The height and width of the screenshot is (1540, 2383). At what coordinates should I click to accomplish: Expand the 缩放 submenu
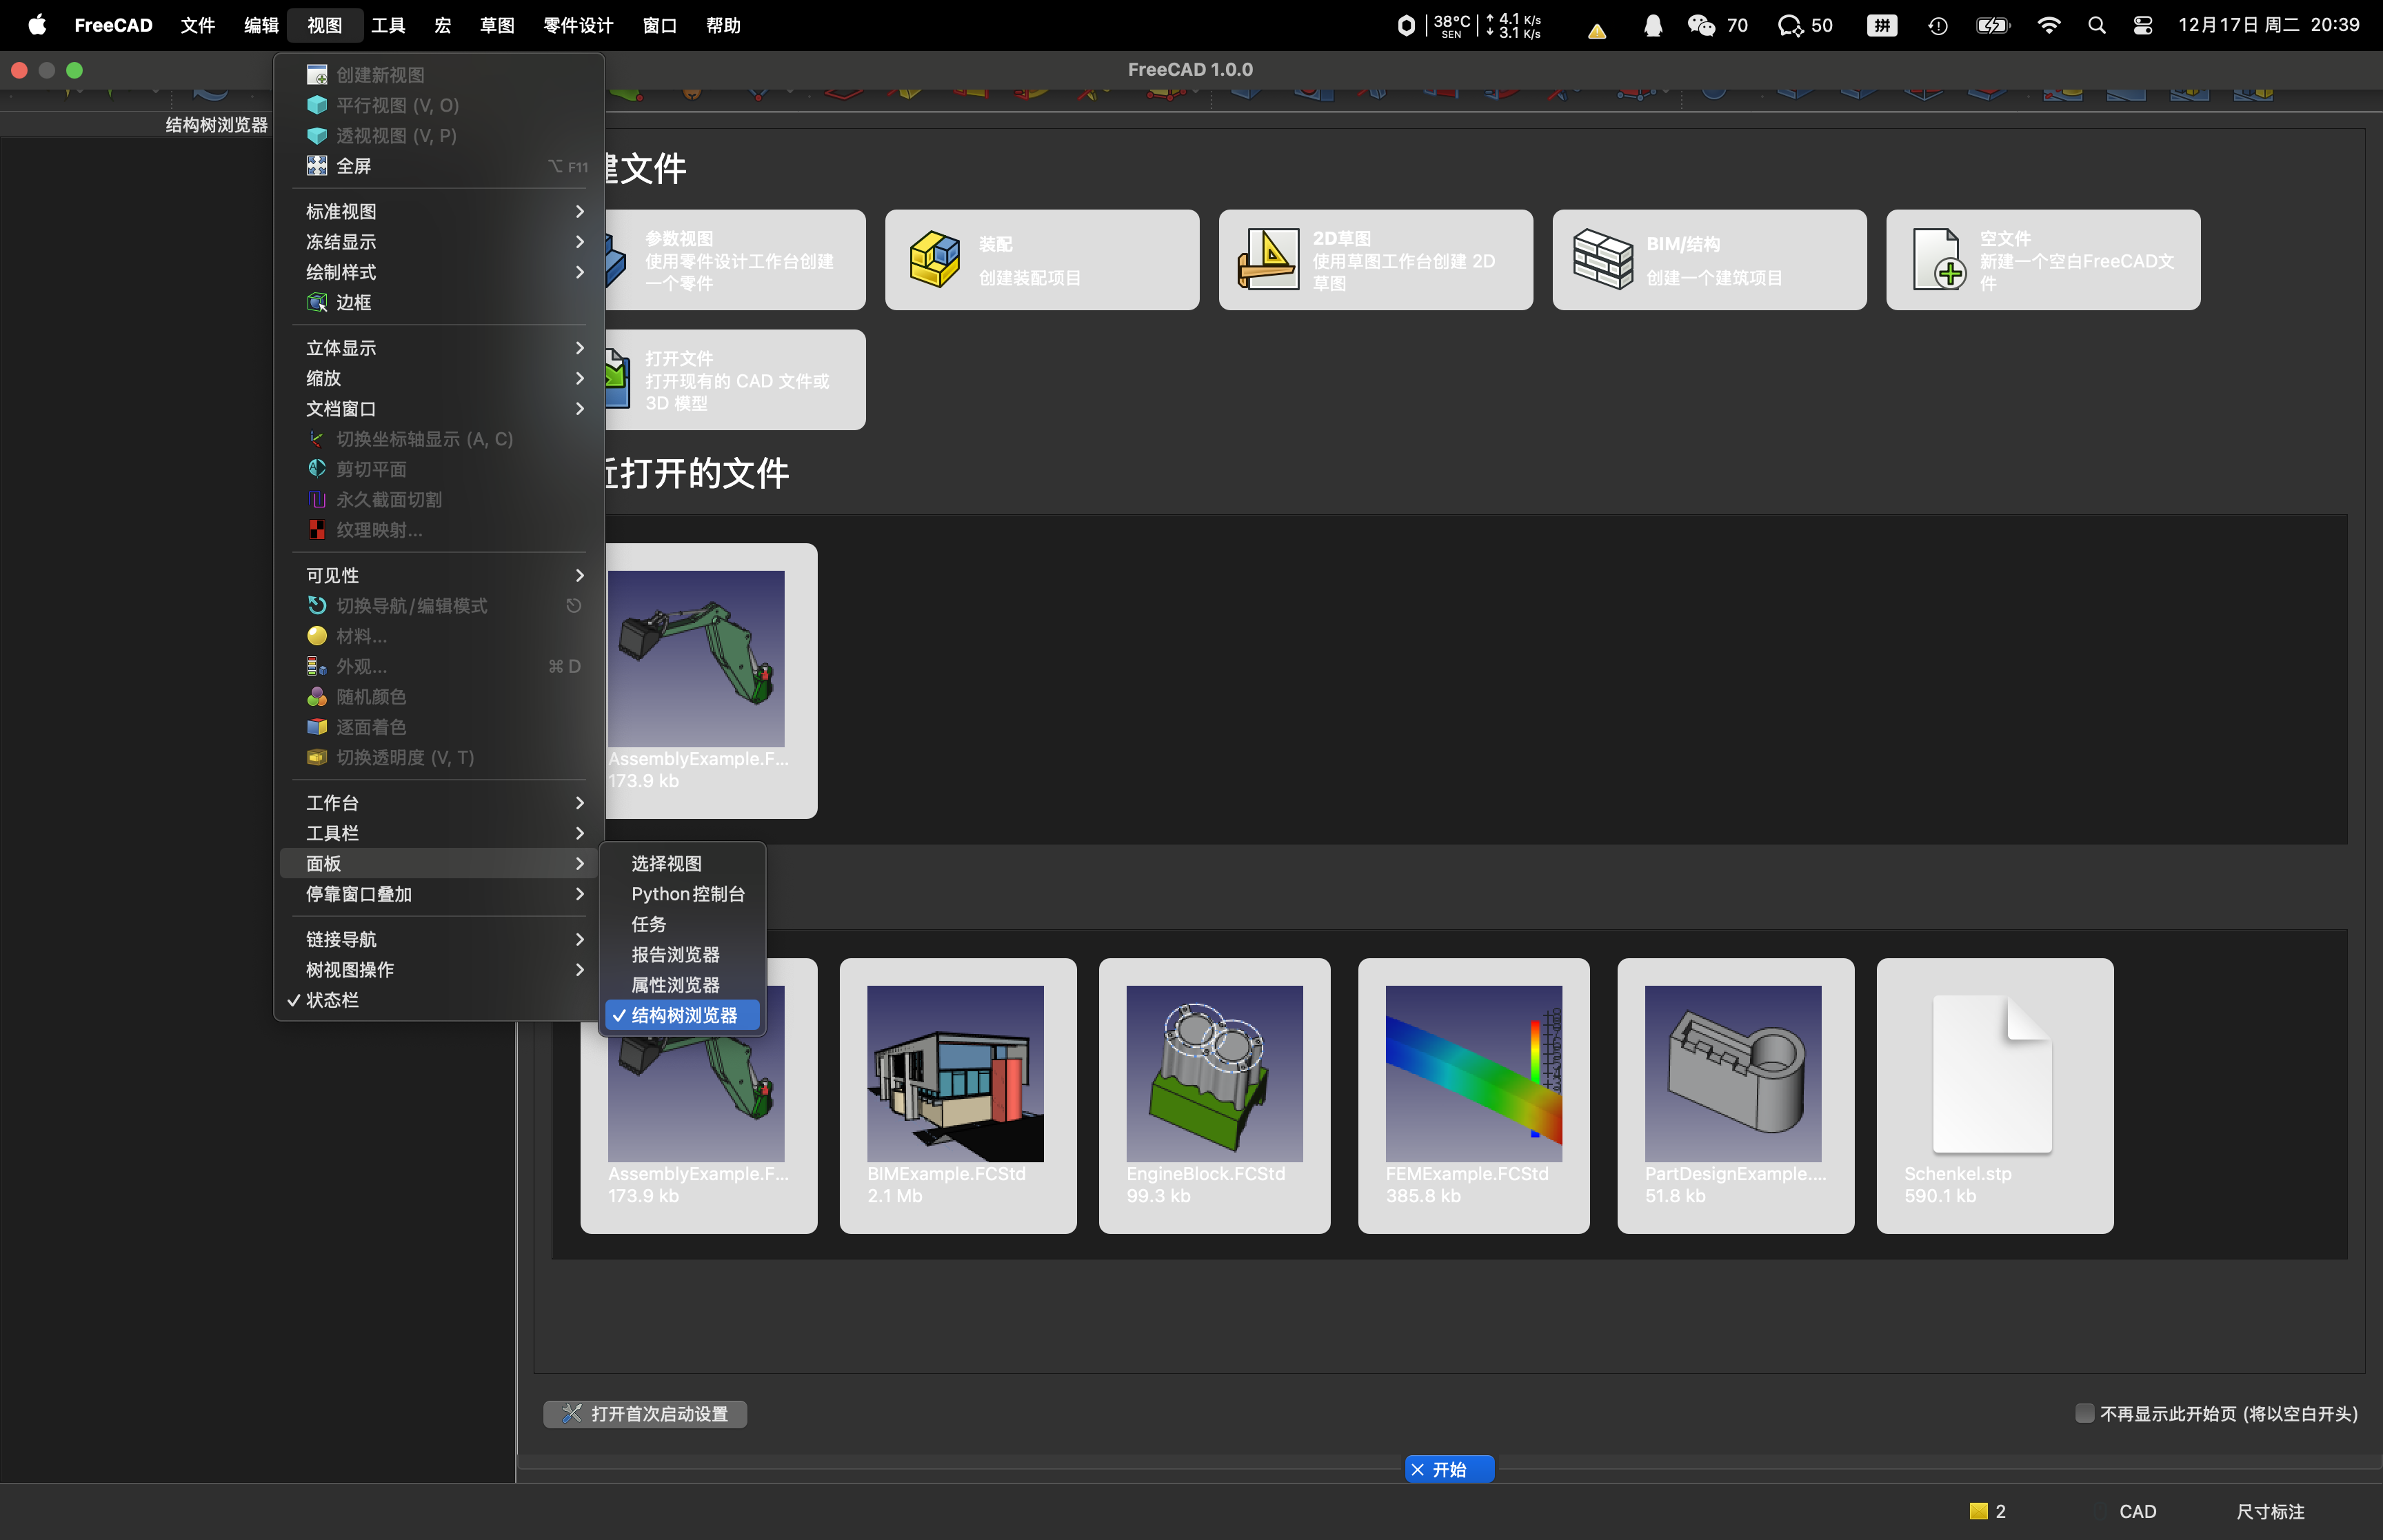click(437, 378)
